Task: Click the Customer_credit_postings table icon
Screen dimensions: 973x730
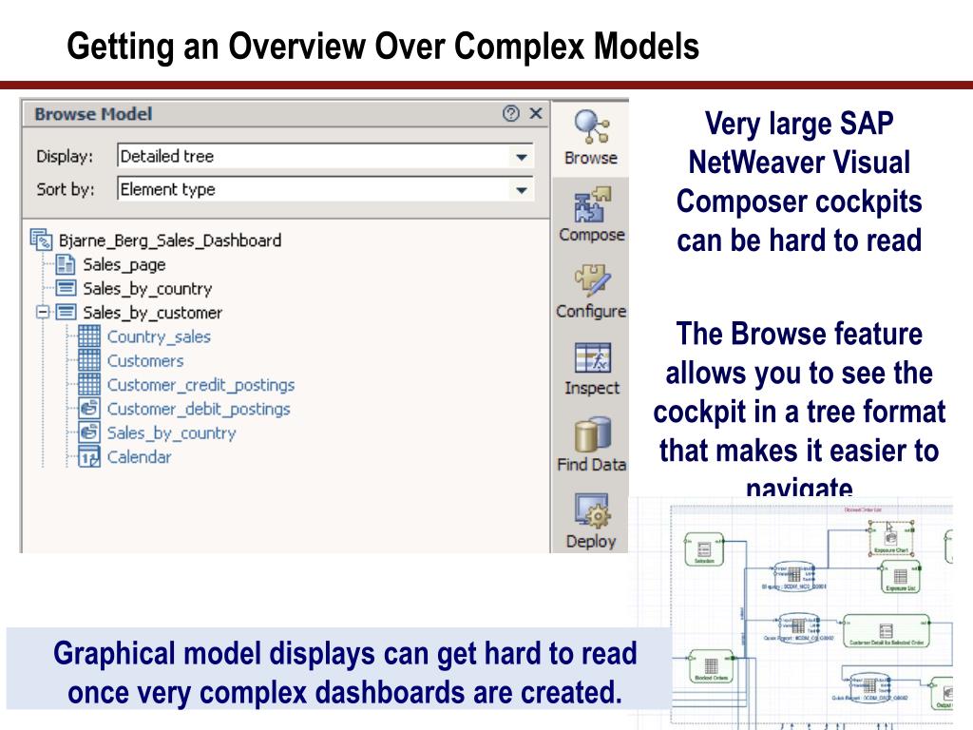Action: click(x=88, y=384)
